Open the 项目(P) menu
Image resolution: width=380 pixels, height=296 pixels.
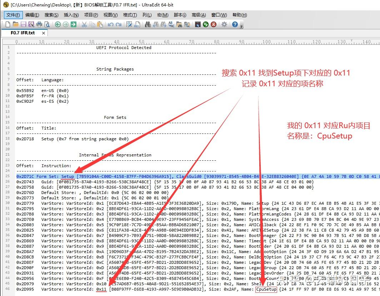91,15
